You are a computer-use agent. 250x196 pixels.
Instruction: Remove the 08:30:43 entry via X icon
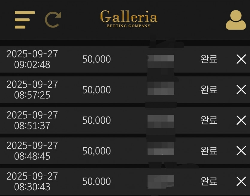point(241,181)
